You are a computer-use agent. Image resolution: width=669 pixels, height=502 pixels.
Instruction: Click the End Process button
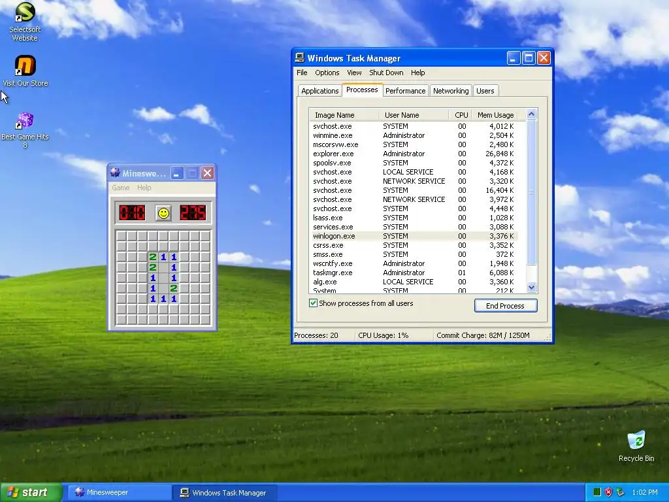506,306
